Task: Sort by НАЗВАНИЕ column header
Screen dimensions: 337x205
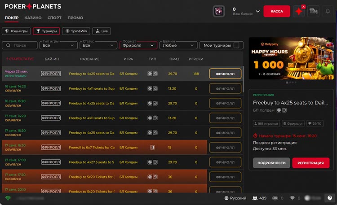Action: pos(89,59)
